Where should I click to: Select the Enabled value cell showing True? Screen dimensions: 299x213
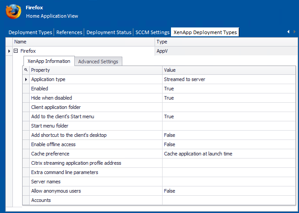tap(229, 89)
